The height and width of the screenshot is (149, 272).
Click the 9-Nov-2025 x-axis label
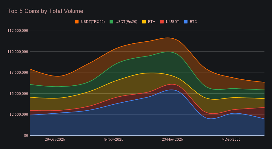(x=114, y=139)
